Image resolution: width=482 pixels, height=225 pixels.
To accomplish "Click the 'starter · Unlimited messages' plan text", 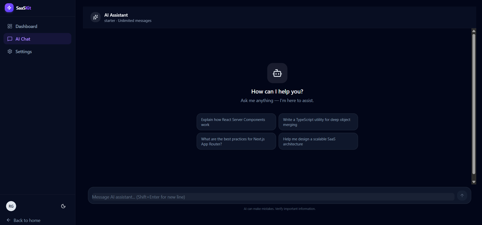I will (x=128, y=21).
